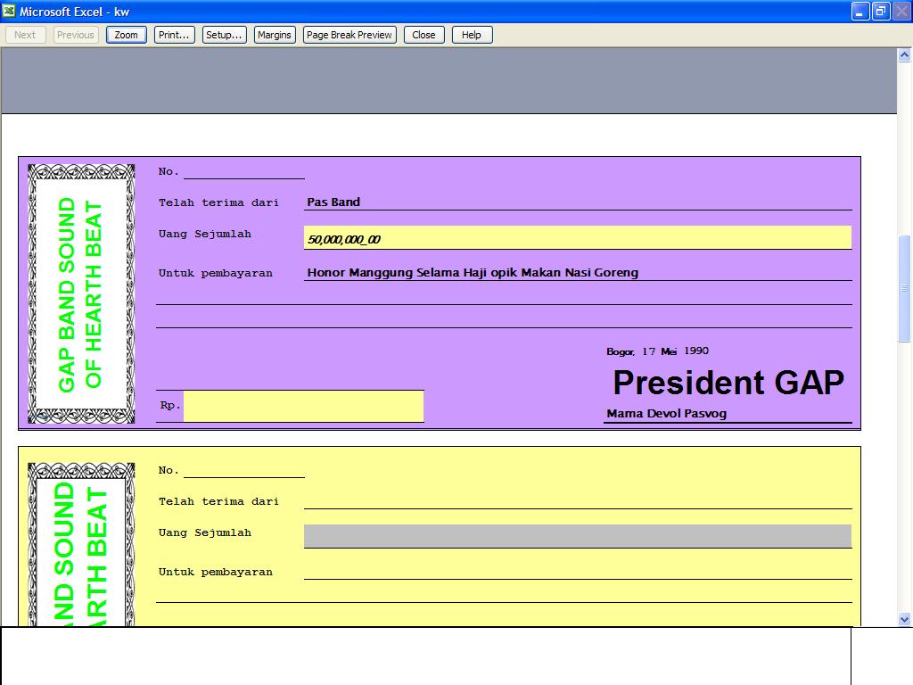
Task: Switch to Page Break Preview mode
Action: (x=349, y=35)
